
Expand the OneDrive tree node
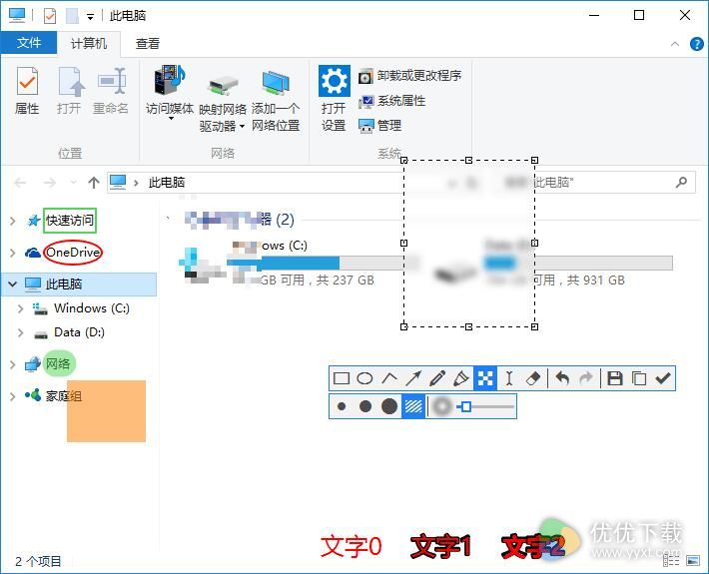[x=13, y=253]
